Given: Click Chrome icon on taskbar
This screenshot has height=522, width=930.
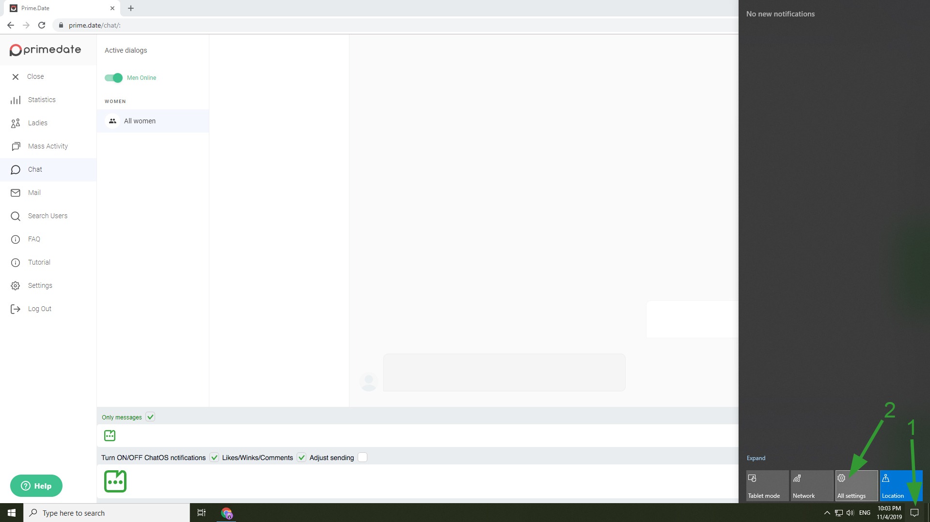Looking at the screenshot, I should pyautogui.click(x=227, y=513).
